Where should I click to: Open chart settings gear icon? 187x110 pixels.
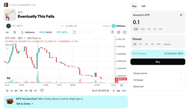(x=119, y=32)
